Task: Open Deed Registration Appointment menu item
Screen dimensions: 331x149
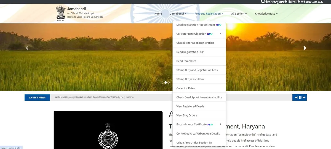Action: (196, 25)
